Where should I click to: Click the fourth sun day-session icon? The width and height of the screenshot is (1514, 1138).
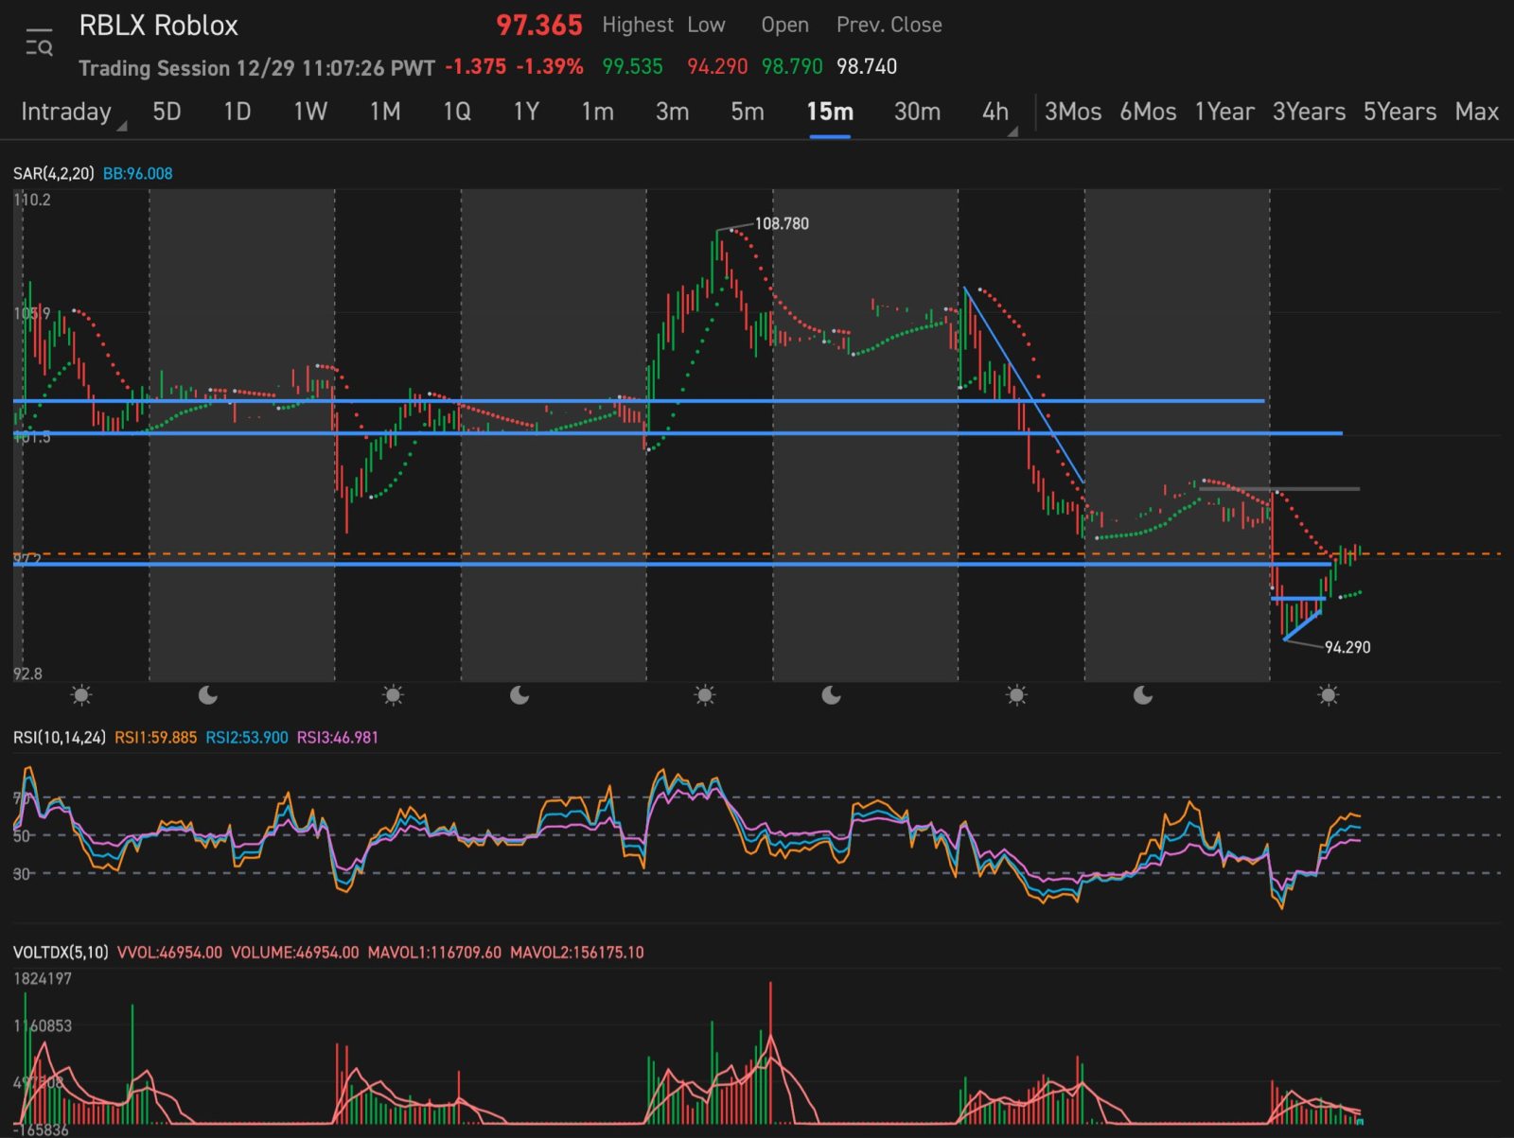pyautogui.click(x=1016, y=696)
